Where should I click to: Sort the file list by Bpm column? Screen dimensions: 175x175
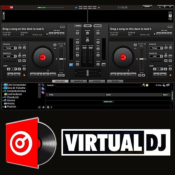[x=166, y=95]
